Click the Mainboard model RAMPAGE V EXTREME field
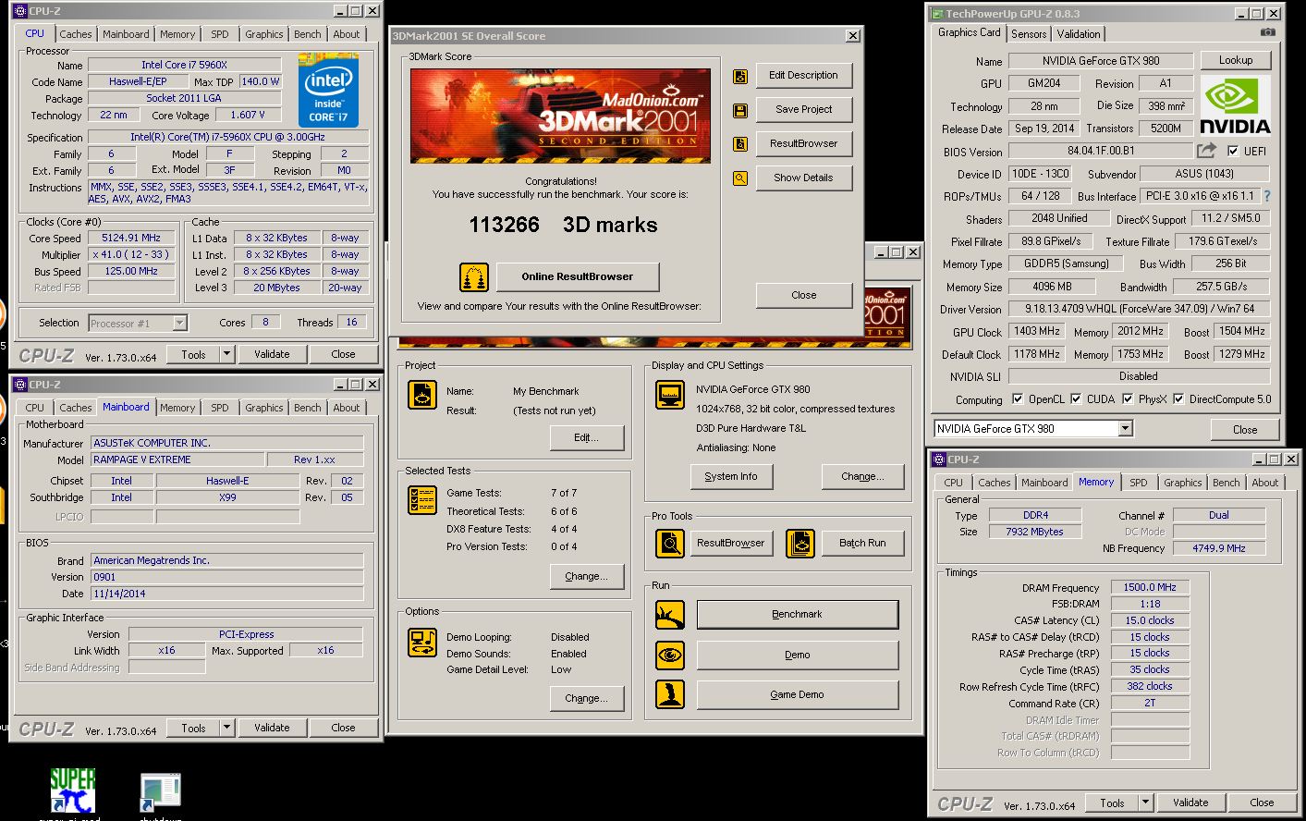This screenshot has height=821, width=1306. [177, 460]
